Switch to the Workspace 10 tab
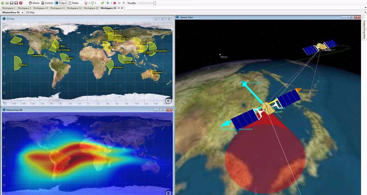The height and width of the screenshot is (195, 367). coord(41,8)
